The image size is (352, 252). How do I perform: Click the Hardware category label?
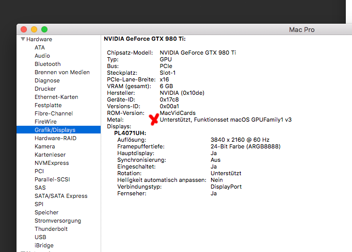[x=39, y=39]
